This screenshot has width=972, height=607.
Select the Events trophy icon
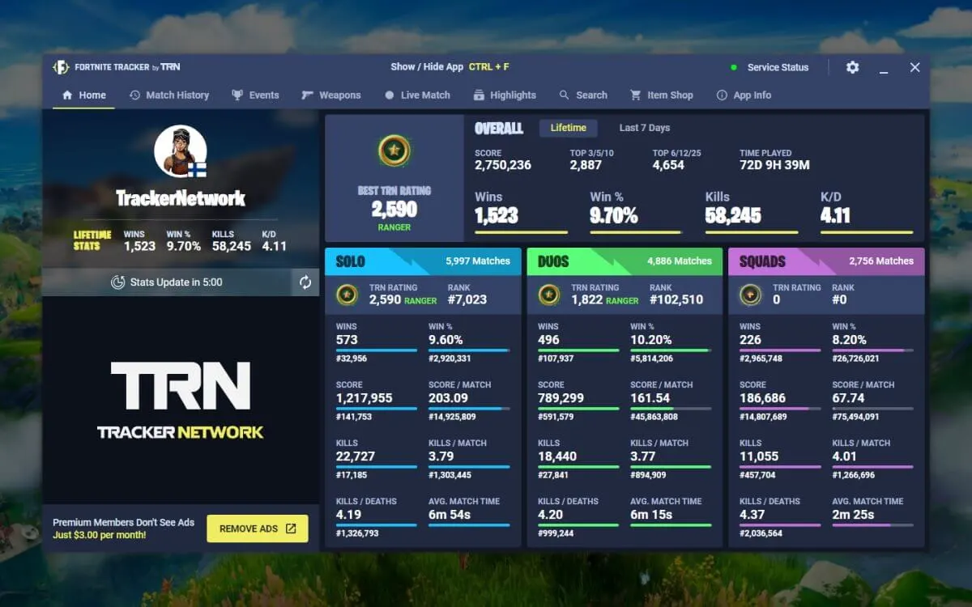tap(237, 95)
